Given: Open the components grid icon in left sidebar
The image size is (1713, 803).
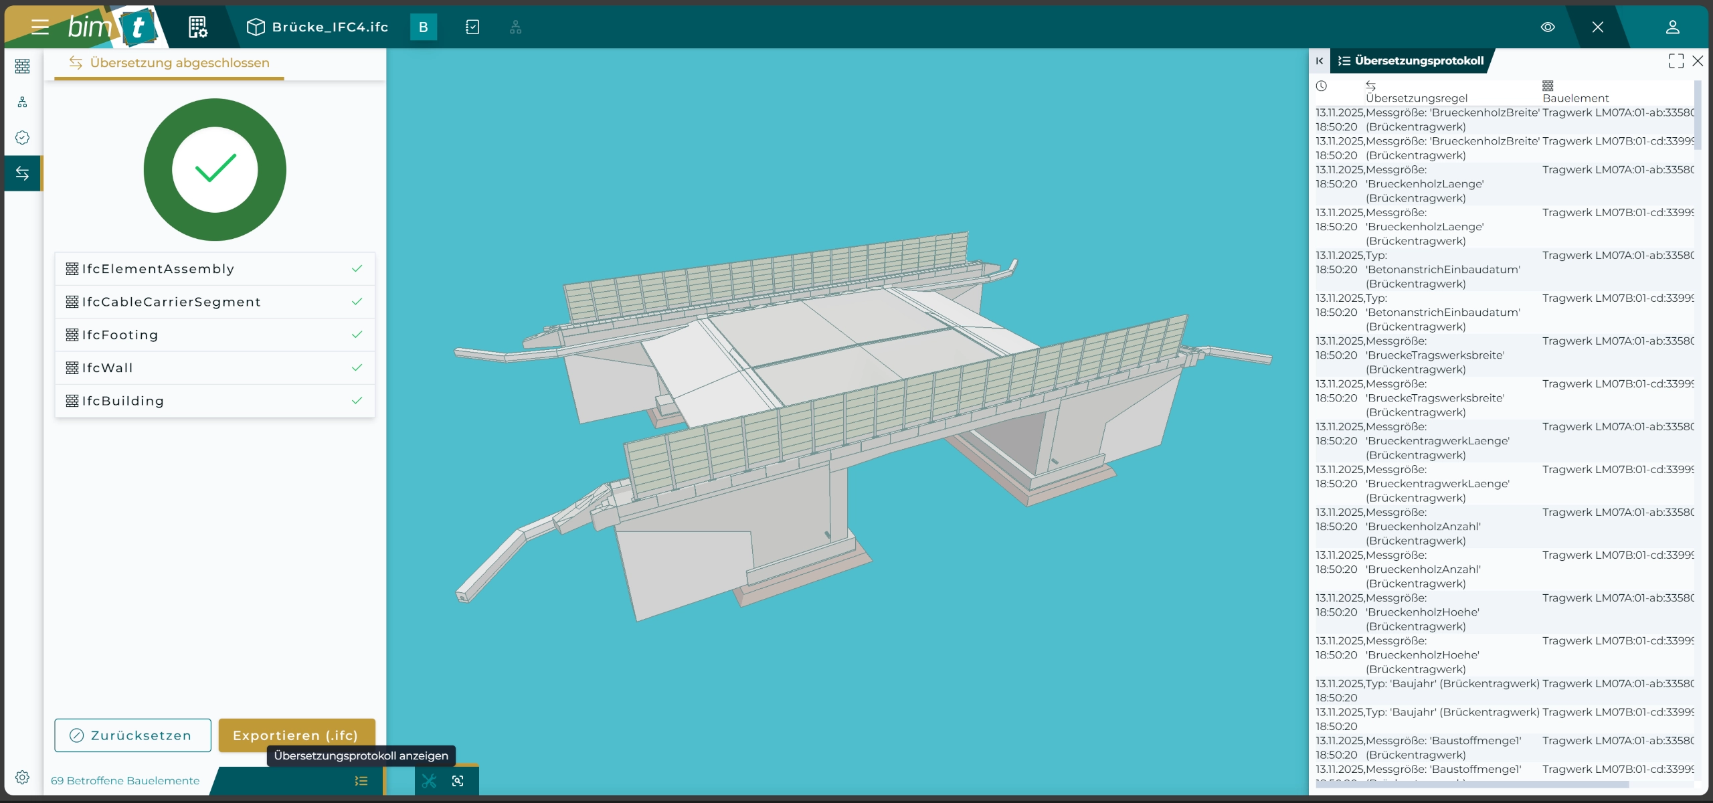Looking at the screenshot, I should pos(22,66).
